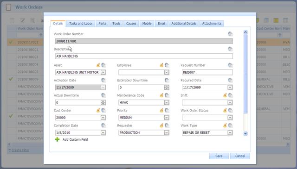Click the copy icon beside Request Number
This screenshot has height=169, width=297.
[x=230, y=65]
